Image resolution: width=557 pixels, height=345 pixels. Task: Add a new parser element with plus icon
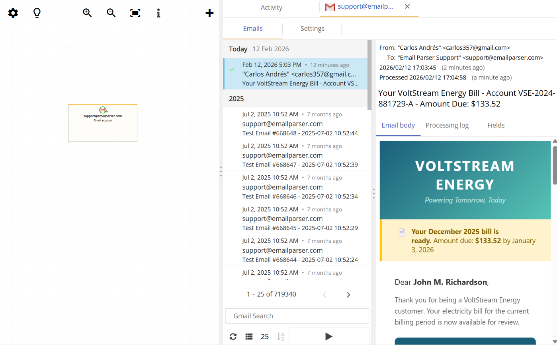pos(209,12)
